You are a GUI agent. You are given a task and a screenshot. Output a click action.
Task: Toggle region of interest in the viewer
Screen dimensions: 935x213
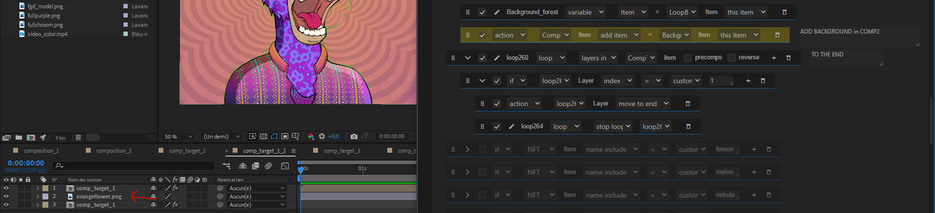(285, 137)
